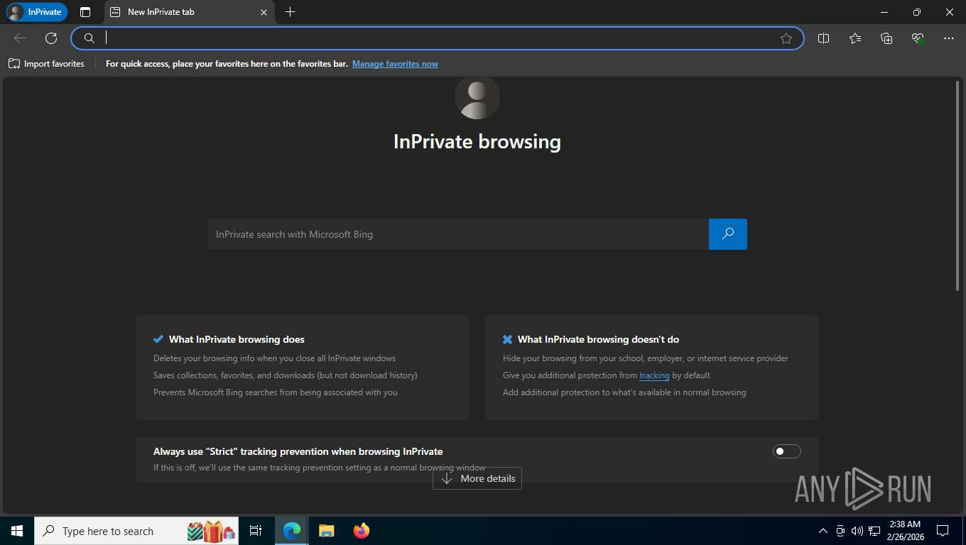
Task: Show hidden system tray icons
Action: click(823, 531)
